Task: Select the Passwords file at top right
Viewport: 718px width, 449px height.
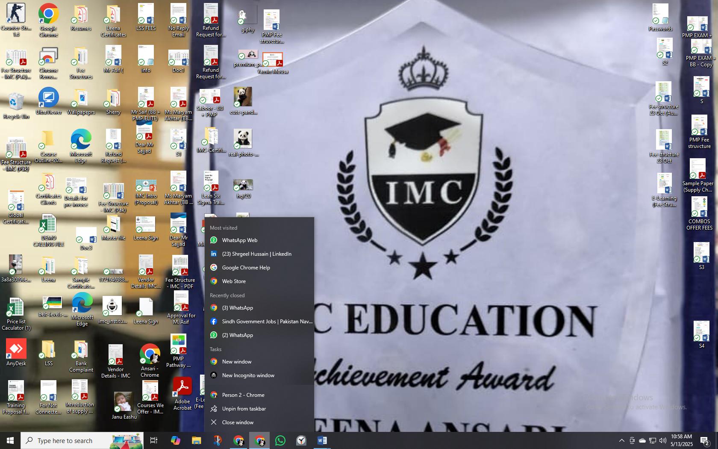Action: tap(660, 18)
